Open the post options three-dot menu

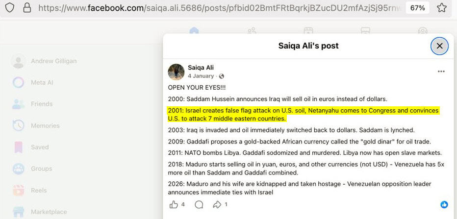[x=441, y=72]
